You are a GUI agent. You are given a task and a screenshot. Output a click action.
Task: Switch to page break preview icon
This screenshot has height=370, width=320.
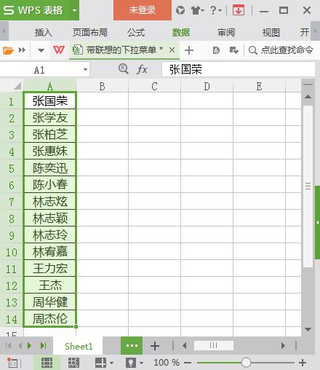73,363
